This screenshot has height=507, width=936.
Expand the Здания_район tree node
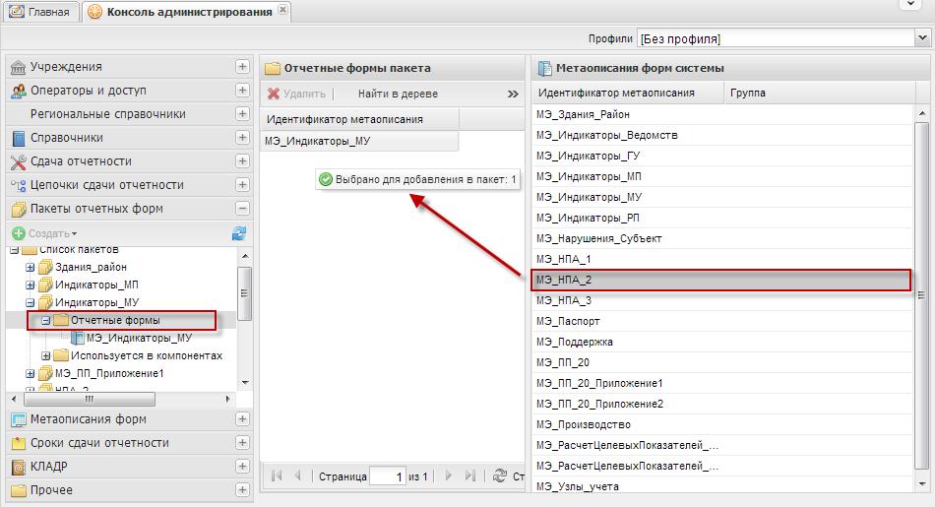tap(30, 267)
